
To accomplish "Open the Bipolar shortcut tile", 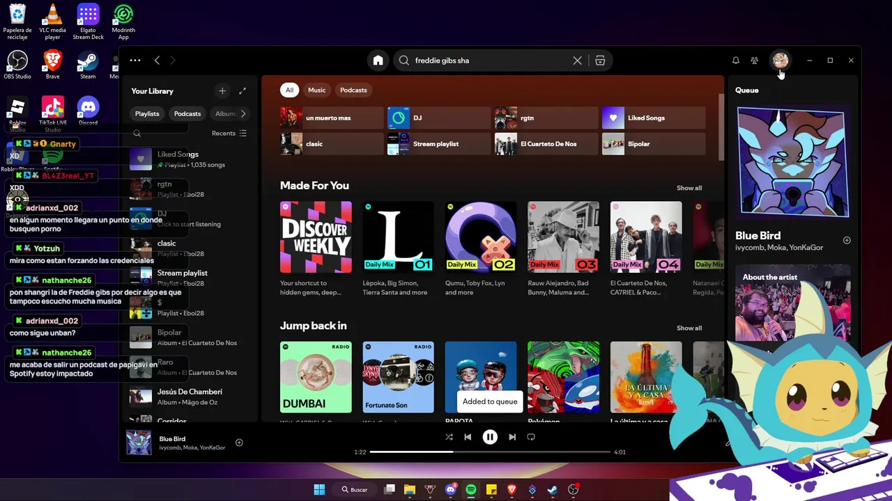I will point(654,144).
